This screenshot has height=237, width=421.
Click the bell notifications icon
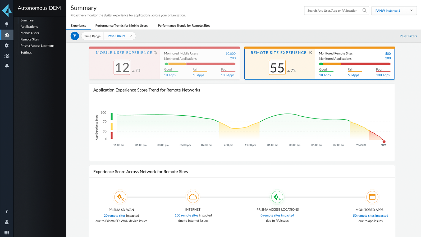[7, 66]
